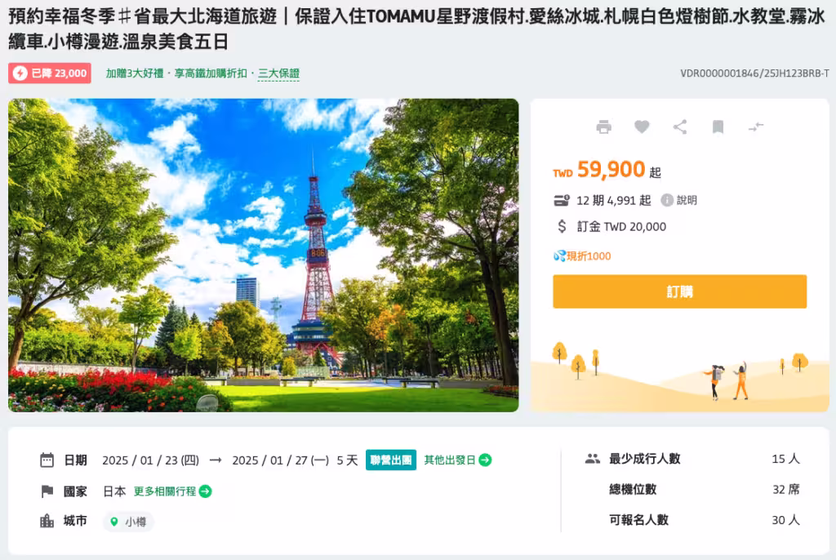This screenshot has height=560, width=836.
Task: Click the 5 天 duration text
Action: tap(347, 460)
